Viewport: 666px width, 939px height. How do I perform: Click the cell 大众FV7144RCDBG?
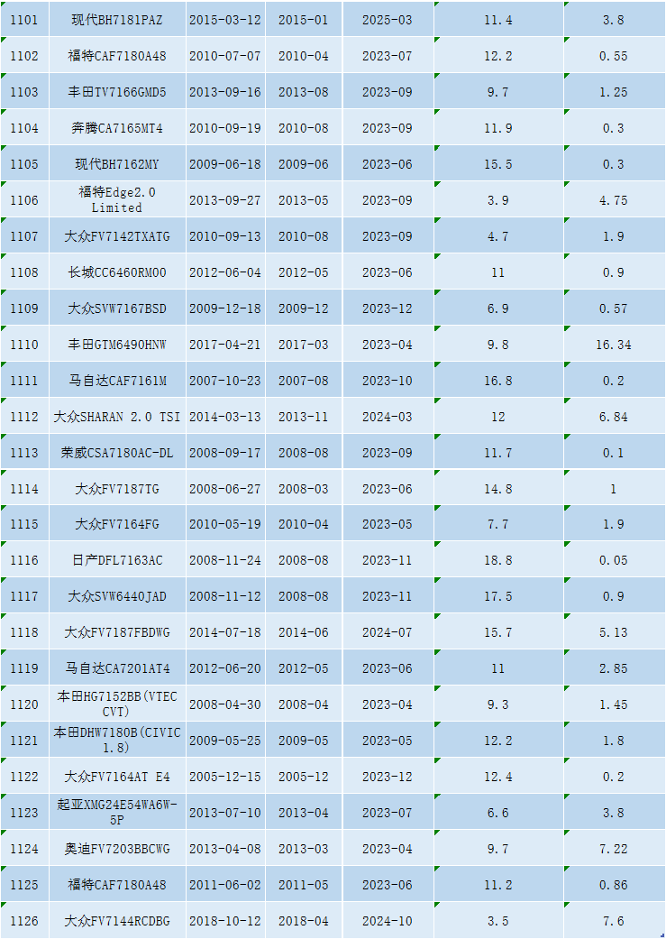pos(117,921)
